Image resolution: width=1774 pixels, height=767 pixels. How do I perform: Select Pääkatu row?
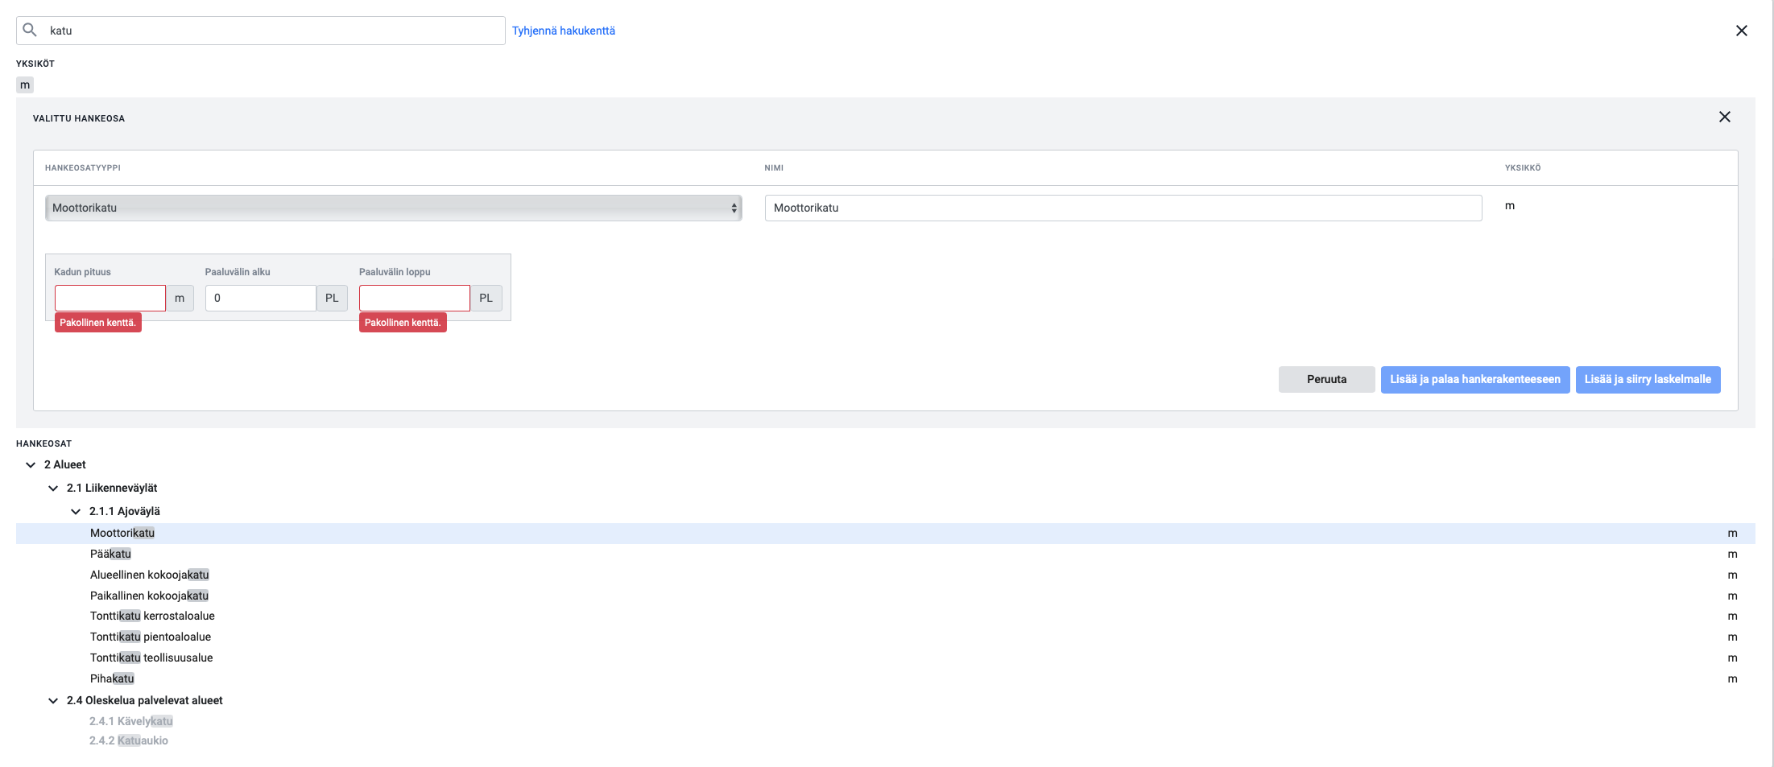pyautogui.click(x=886, y=554)
